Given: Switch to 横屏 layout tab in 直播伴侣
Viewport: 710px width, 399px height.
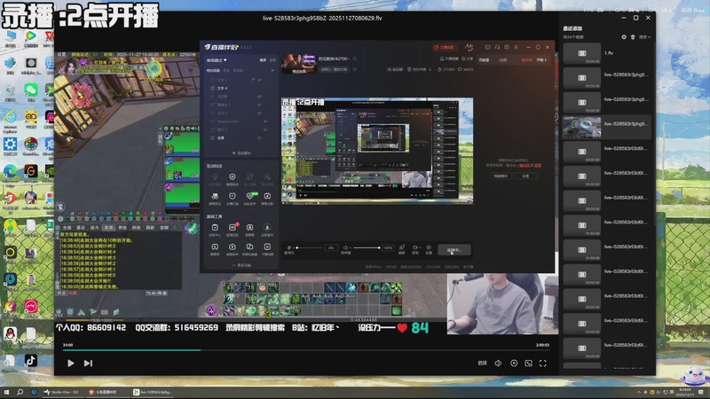Looking at the screenshot, I should click(x=263, y=60).
